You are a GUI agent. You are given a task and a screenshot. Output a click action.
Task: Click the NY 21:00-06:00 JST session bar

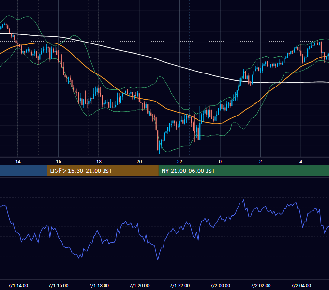click(243, 171)
